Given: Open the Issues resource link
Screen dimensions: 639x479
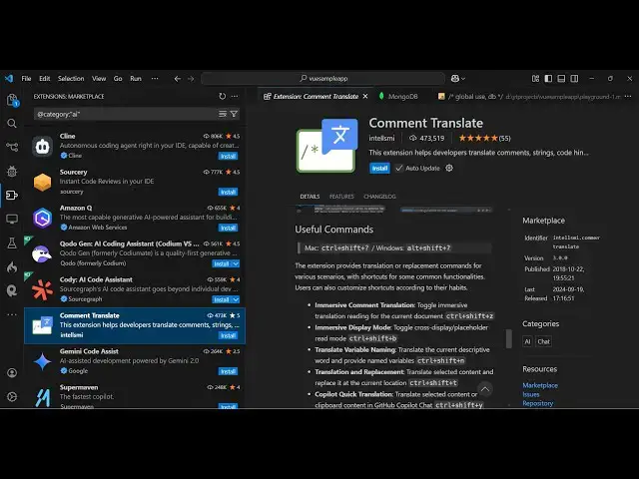Looking at the screenshot, I should point(530,394).
